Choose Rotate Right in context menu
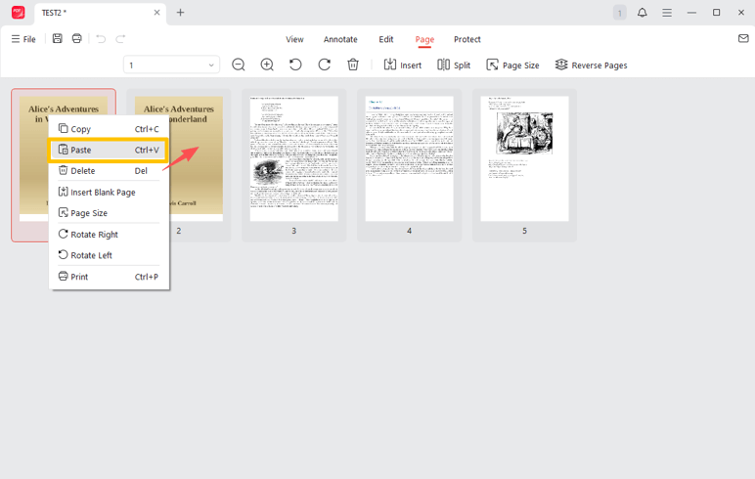755x479 pixels. coord(109,235)
